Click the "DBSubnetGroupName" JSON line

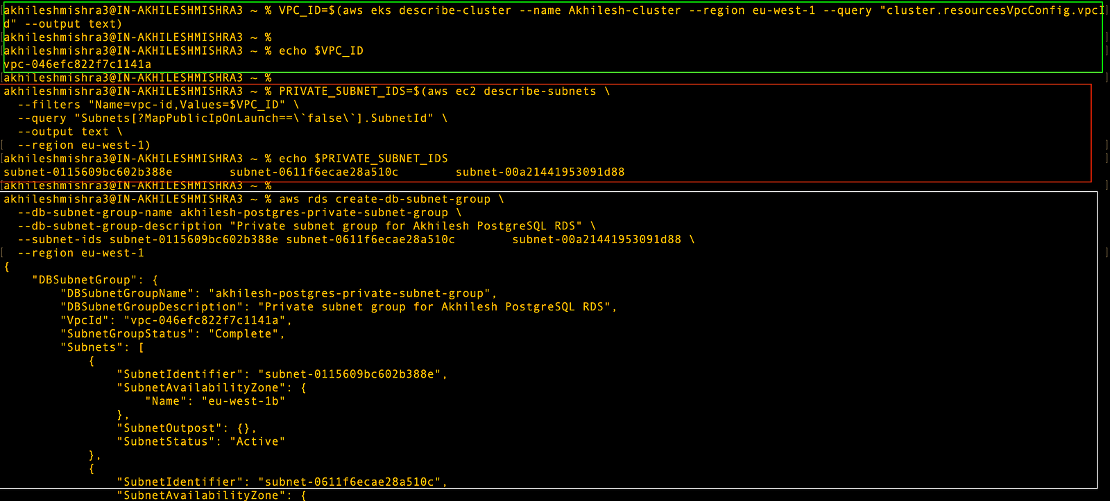[x=279, y=293]
